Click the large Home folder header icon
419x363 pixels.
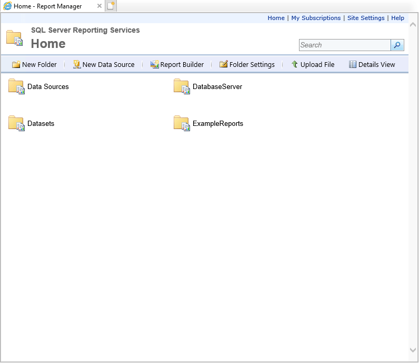14,38
